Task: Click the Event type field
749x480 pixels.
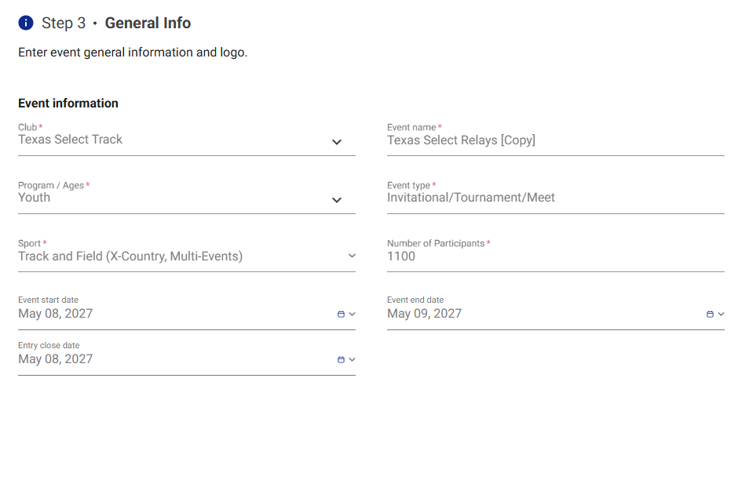Action: pyautogui.click(x=556, y=198)
